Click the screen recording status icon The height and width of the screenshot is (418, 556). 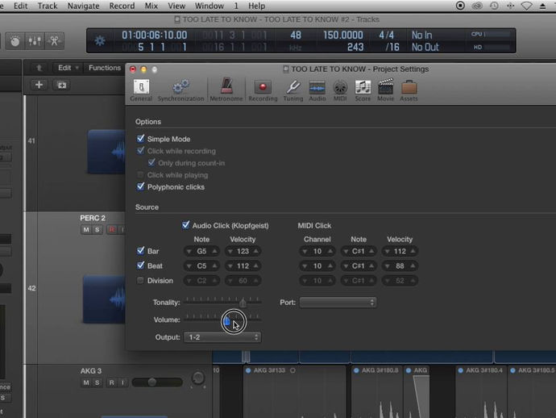point(460,6)
